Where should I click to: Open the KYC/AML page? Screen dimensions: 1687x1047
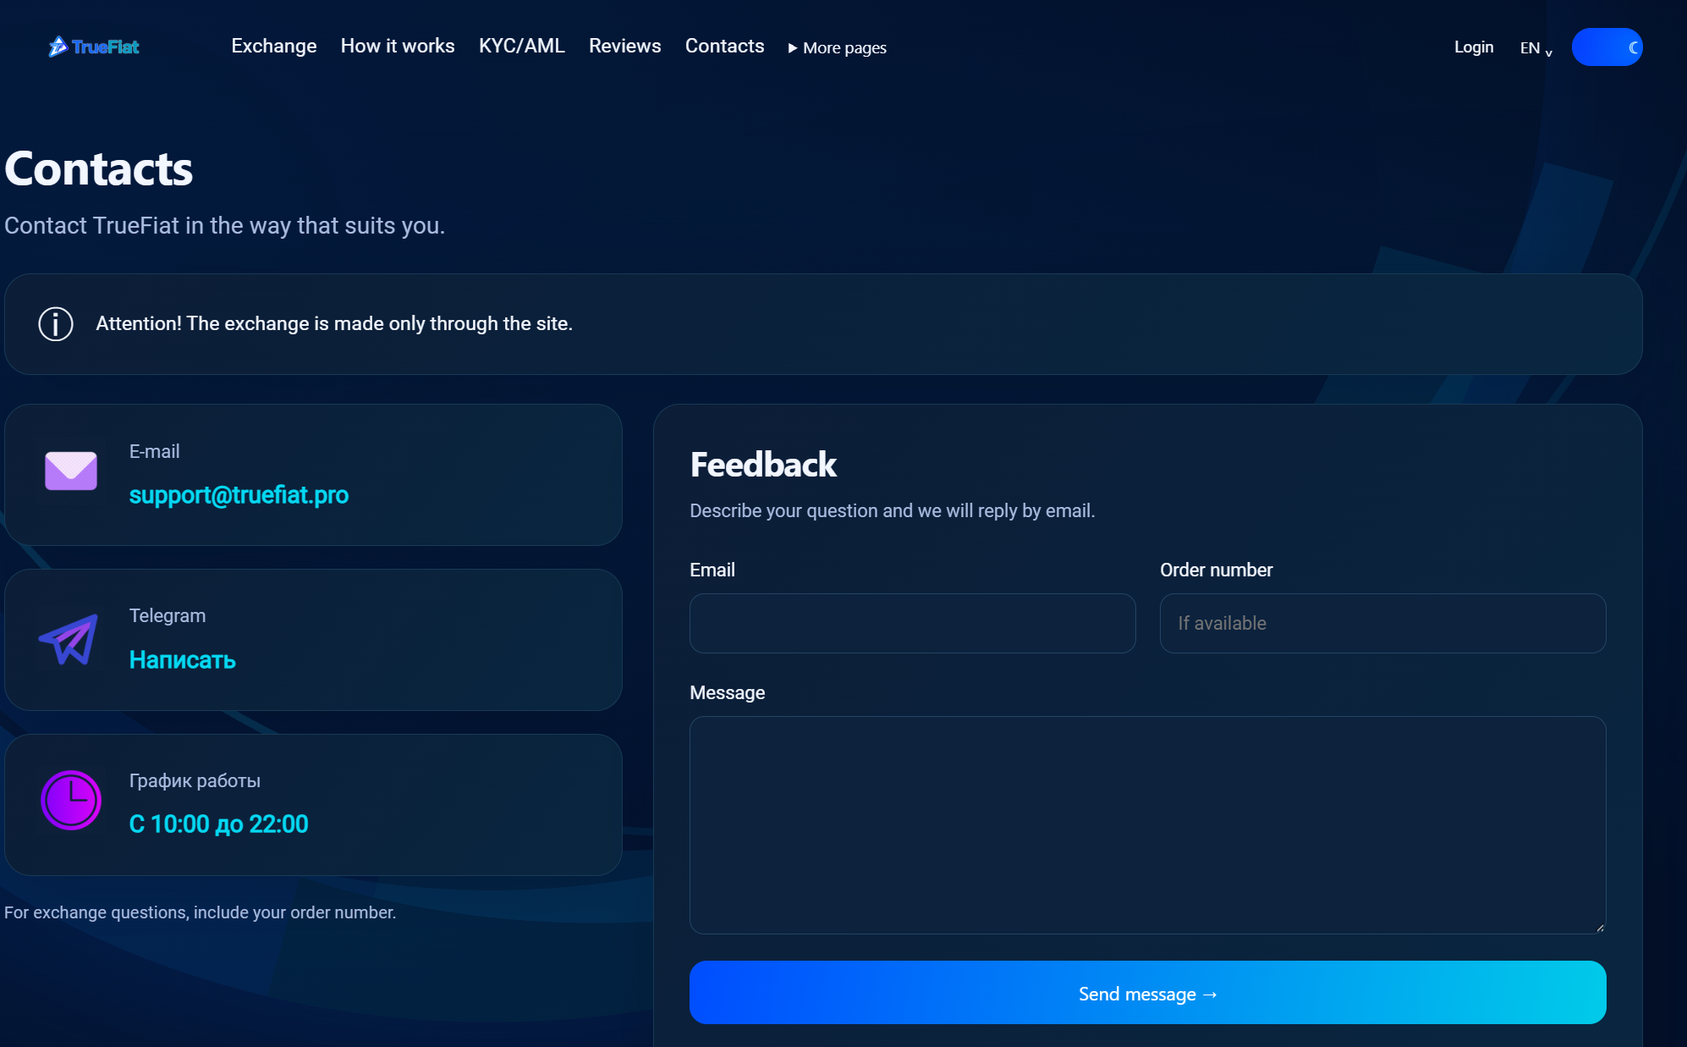coord(522,46)
